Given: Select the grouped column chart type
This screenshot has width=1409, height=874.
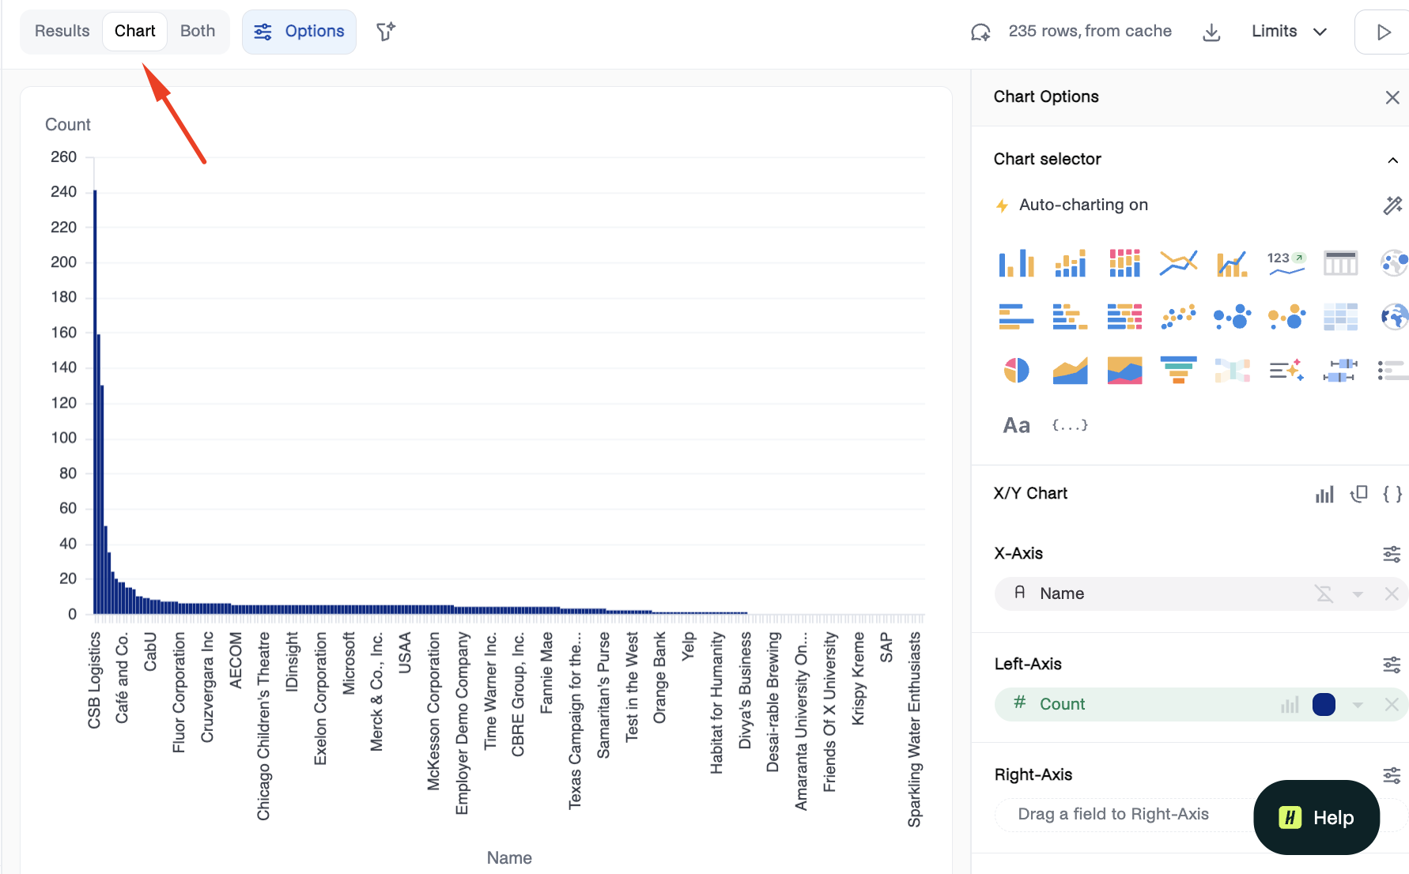Looking at the screenshot, I should coord(1016,262).
